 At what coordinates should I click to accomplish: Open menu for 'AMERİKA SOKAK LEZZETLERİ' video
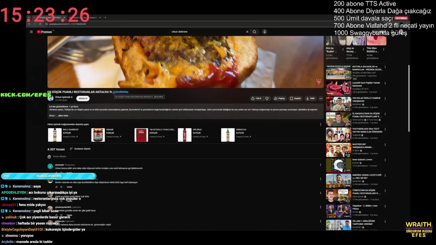pos(385,176)
